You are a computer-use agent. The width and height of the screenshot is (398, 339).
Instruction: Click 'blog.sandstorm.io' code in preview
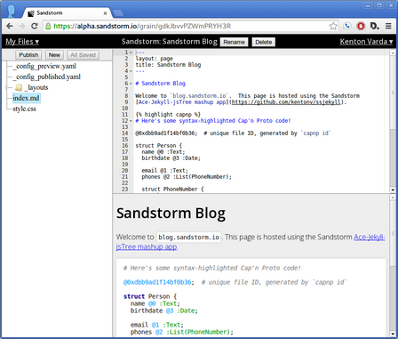click(188, 238)
